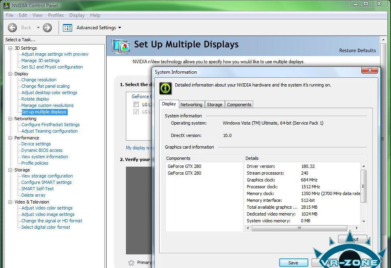Switch to the Storage tab

click(x=215, y=105)
